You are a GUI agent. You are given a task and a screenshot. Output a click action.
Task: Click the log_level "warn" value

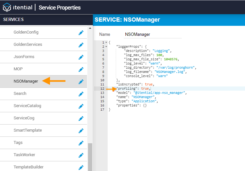coord(154,63)
